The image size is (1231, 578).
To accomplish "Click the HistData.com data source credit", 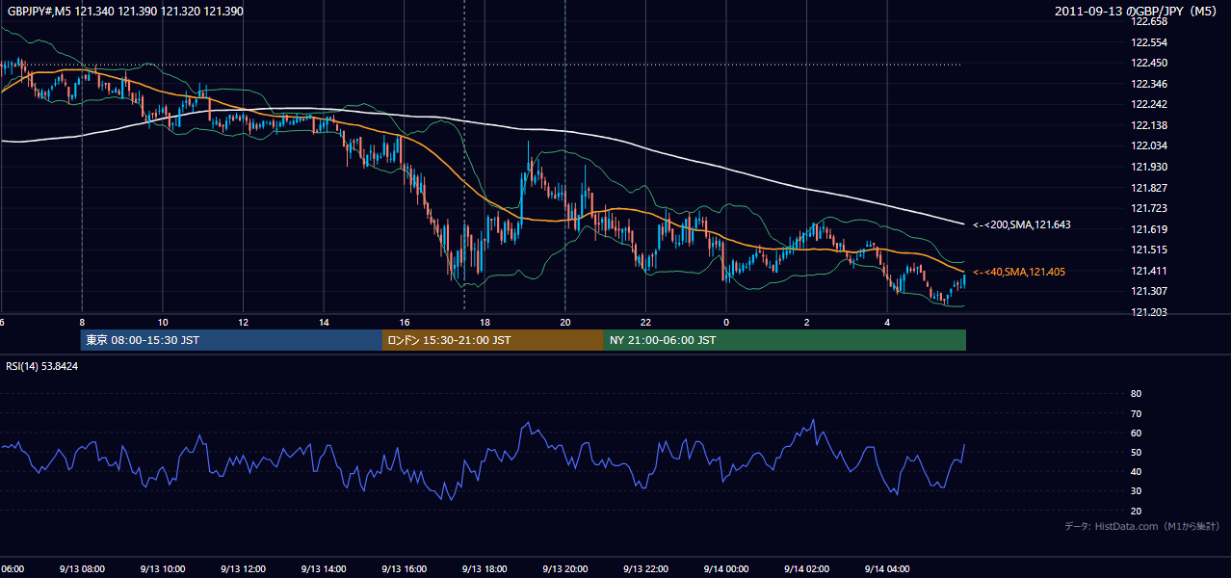I will pos(1141,526).
